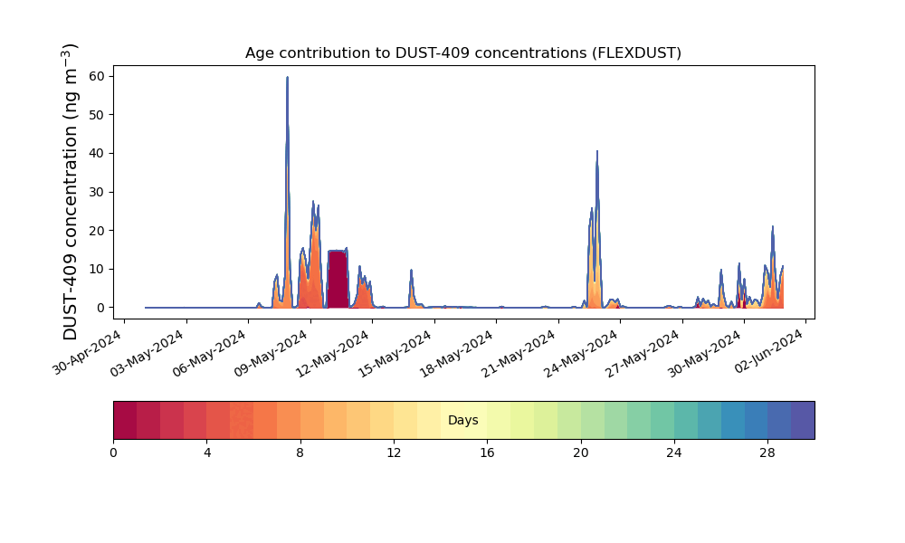
Task: Click the purple colorbar segment at the far end
Action: click(803, 421)
